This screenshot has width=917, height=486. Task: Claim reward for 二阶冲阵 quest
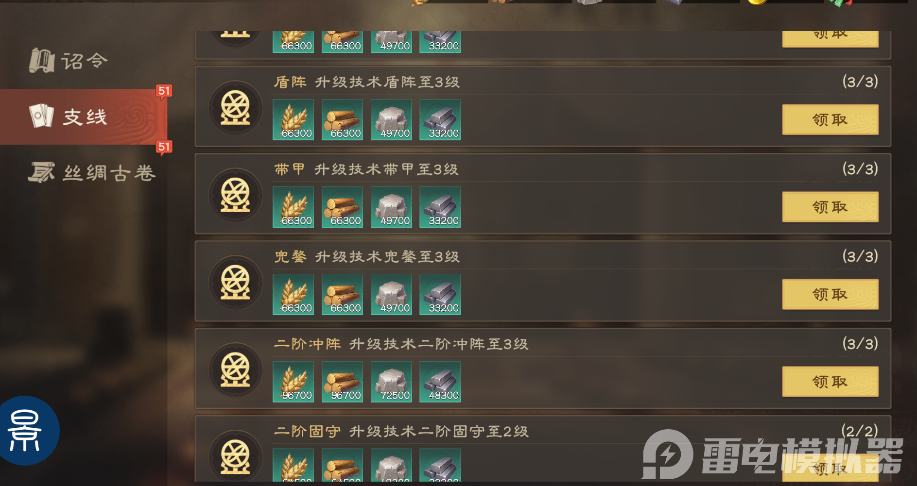pyautogui.click(x=830, y=382)
